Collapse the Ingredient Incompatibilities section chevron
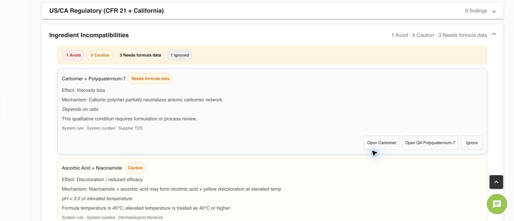The height and width of the screenshot is (221, 514). [x=494, y=34]
